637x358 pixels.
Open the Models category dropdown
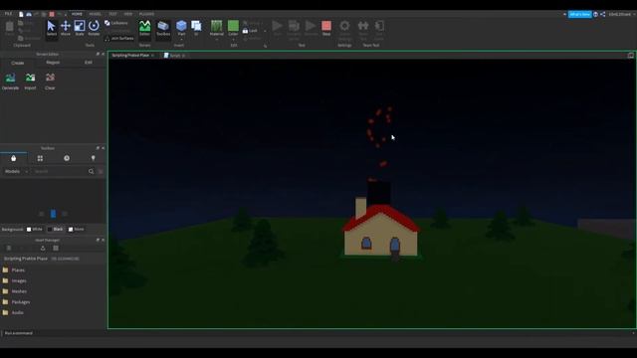16,172
